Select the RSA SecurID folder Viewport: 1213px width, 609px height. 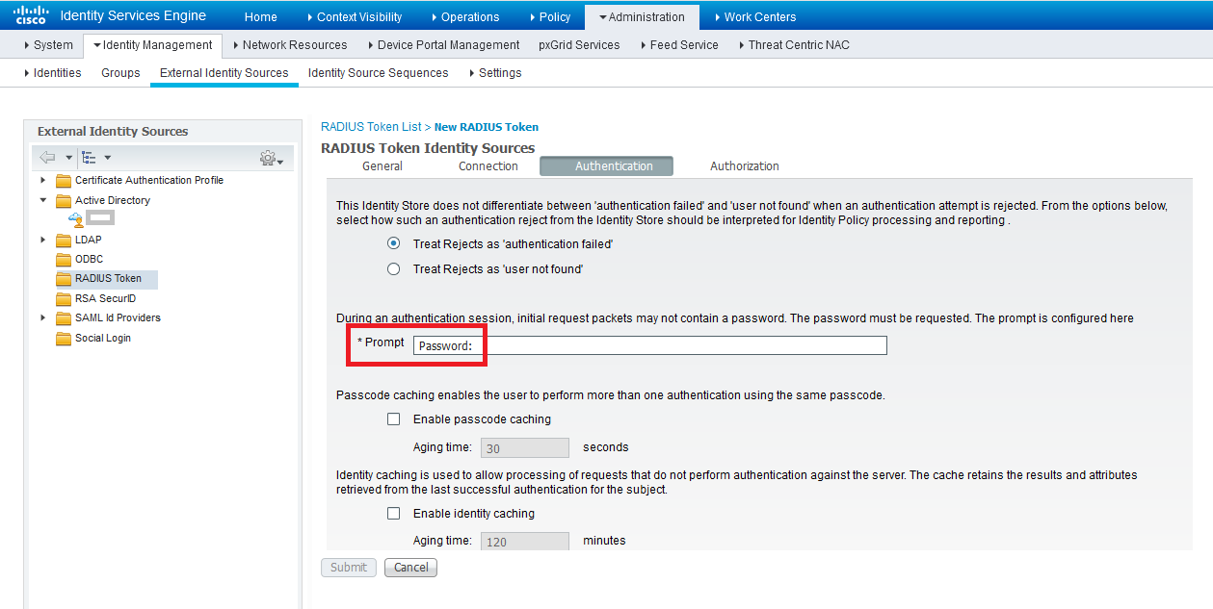(x=61, y=298)
